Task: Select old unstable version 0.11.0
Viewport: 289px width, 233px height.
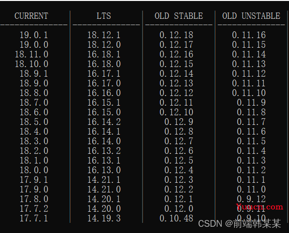Action: point(251,190)
